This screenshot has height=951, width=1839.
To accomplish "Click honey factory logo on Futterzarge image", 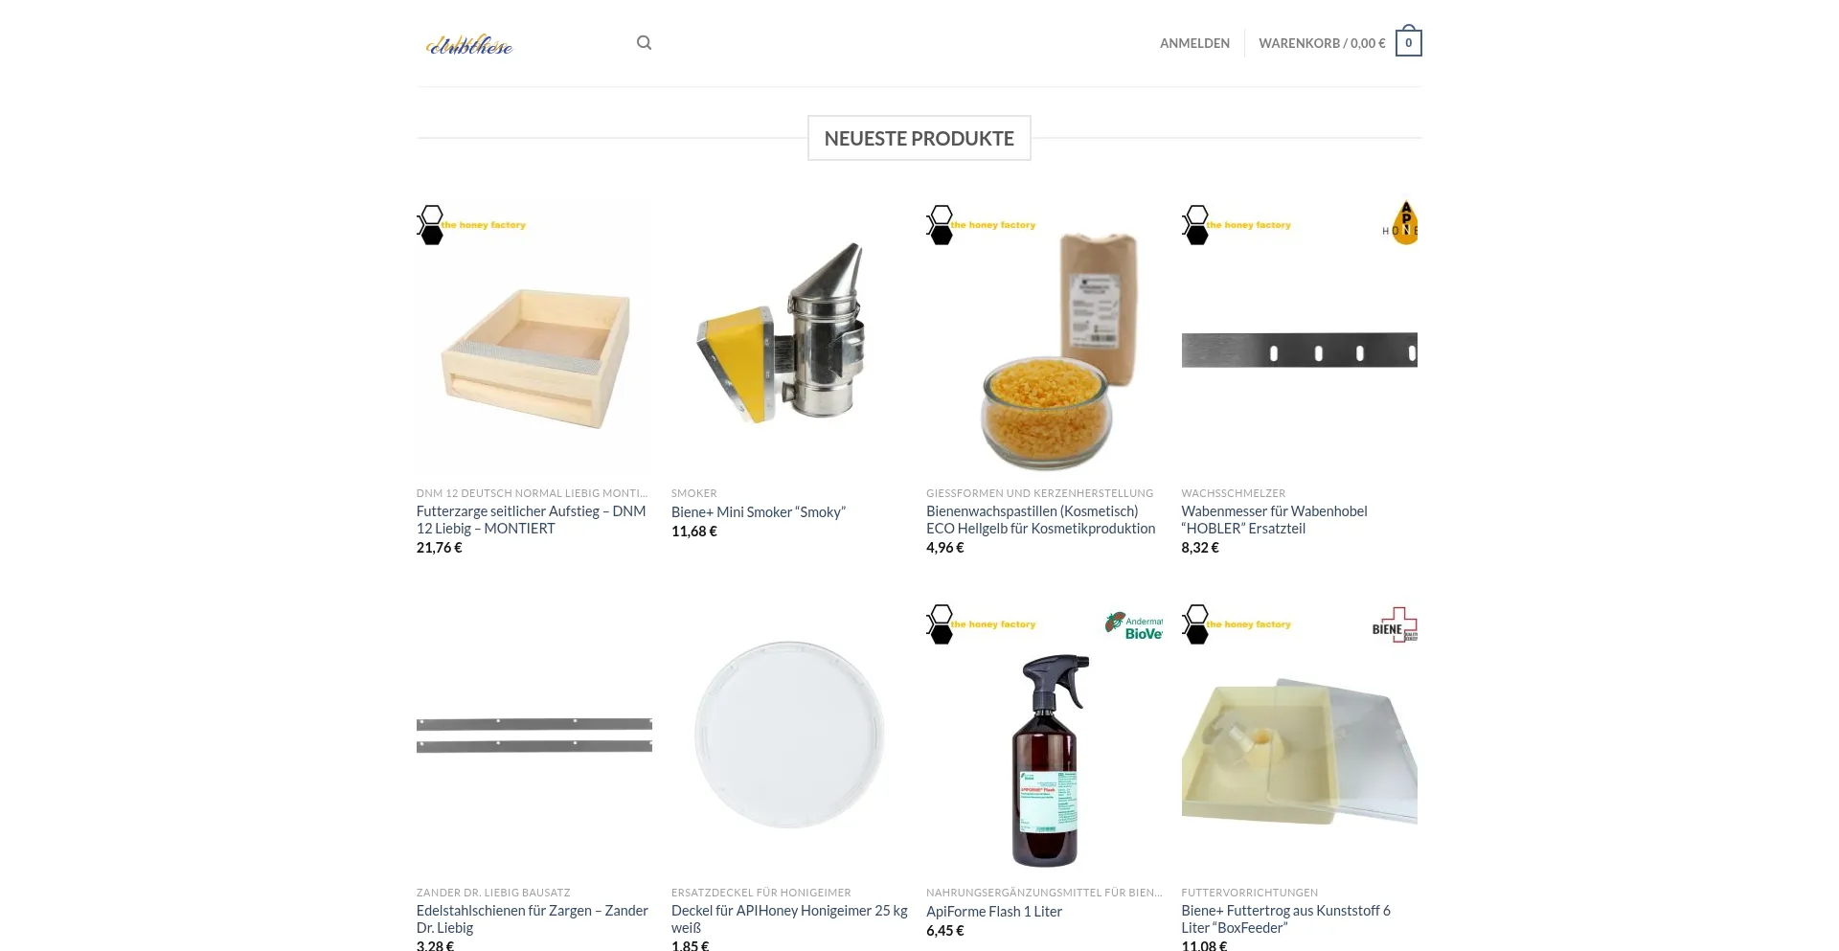I will pos(472,225).
